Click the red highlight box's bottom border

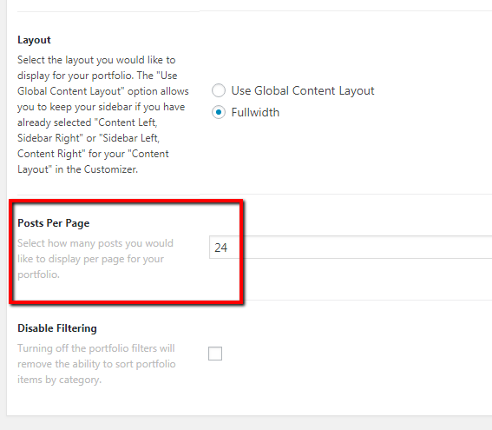coord(127,301)
